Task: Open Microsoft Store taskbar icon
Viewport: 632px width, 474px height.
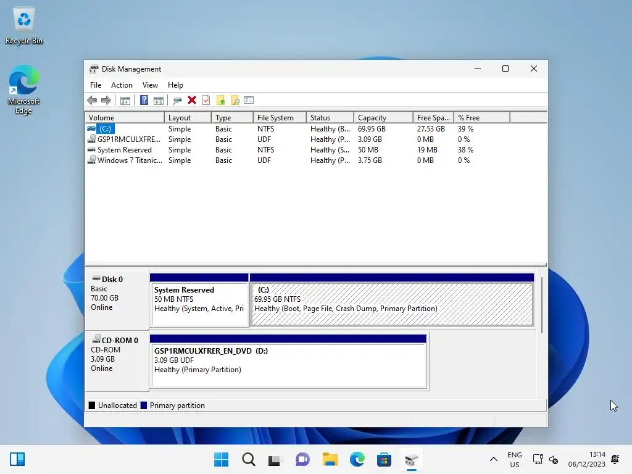Action: 384,459
